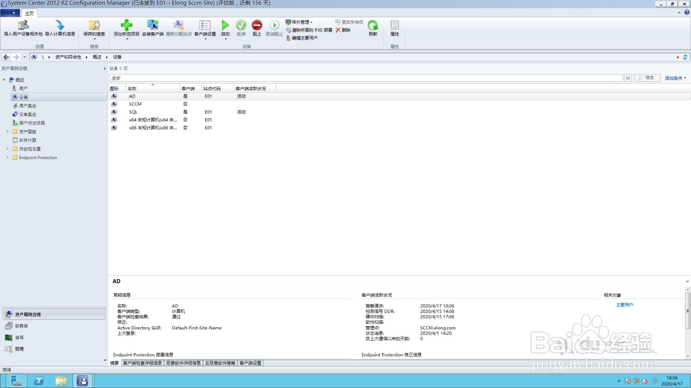691x388 pixels.
Task: Collapse the Overview (概述) tree node
Action: tap(4, 80)
